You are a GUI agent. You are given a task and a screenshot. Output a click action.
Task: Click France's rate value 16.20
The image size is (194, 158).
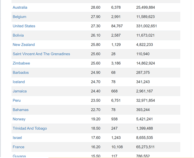click(96, 147)
